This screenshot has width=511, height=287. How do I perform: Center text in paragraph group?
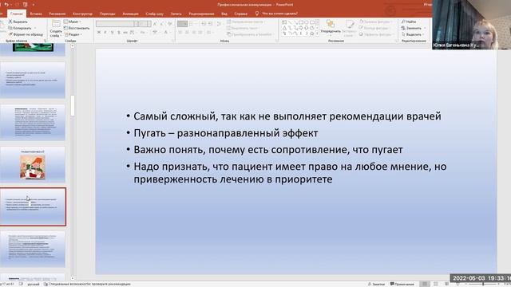click(x=187, y=33)
